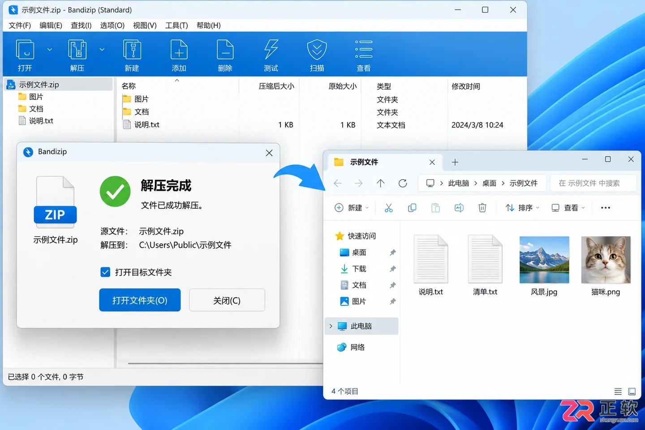645x430 pixels.
Task: Select 说明.txt row in Bandizip file list
Action: (x=314, y=125)
